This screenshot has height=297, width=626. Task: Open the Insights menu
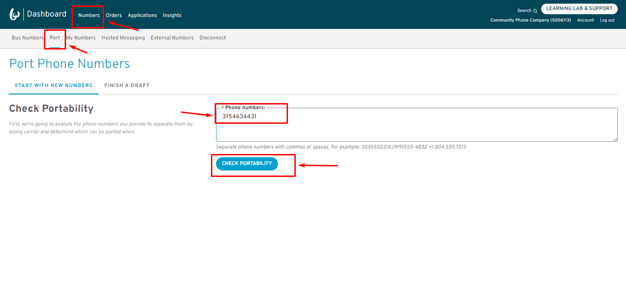point(172,15)
